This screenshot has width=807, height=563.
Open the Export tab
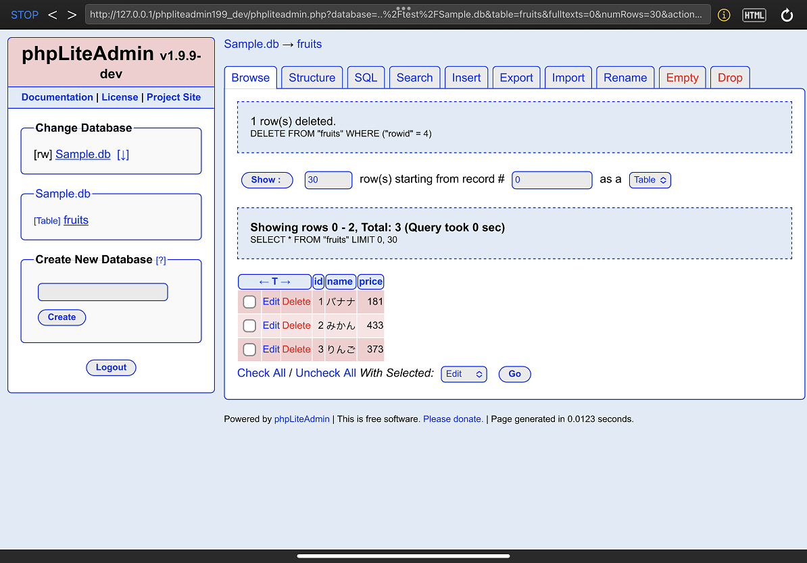(516, 78)
